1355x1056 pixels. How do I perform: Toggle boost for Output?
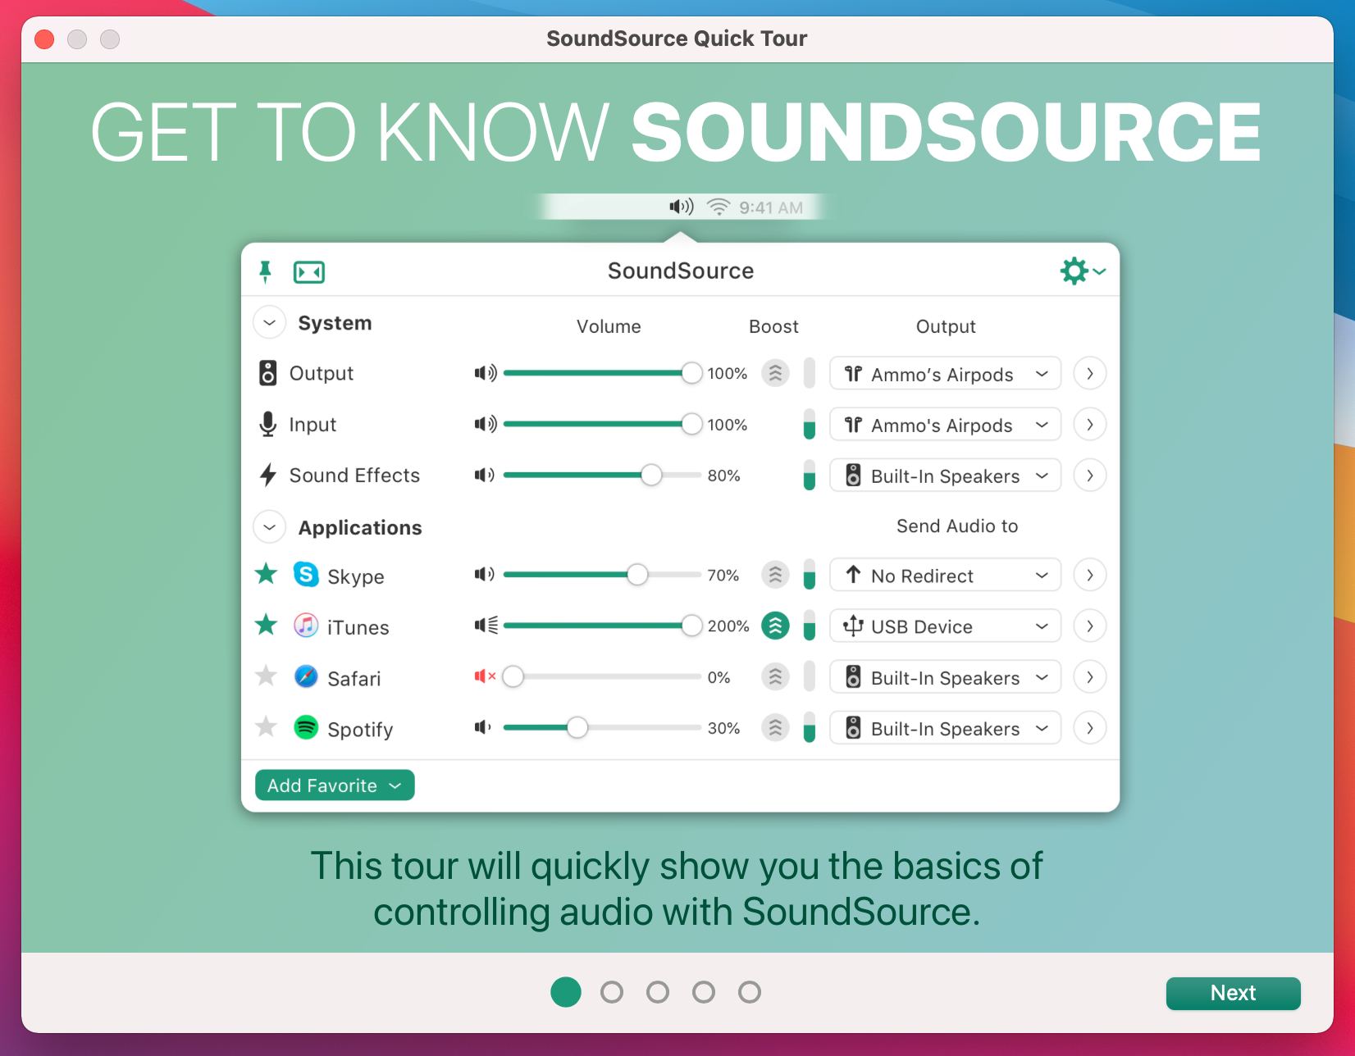pos(775,373)
